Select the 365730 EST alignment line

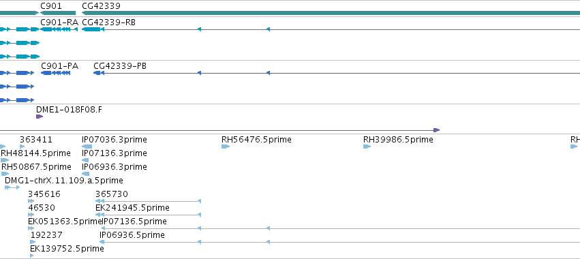pyautogui.click(x=148, y=201)
